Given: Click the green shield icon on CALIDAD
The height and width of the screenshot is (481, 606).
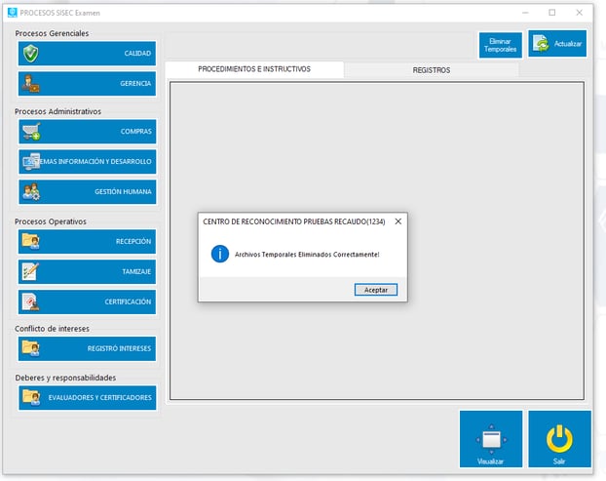Looking at the screenshot, I should click(x=30, y=54).
